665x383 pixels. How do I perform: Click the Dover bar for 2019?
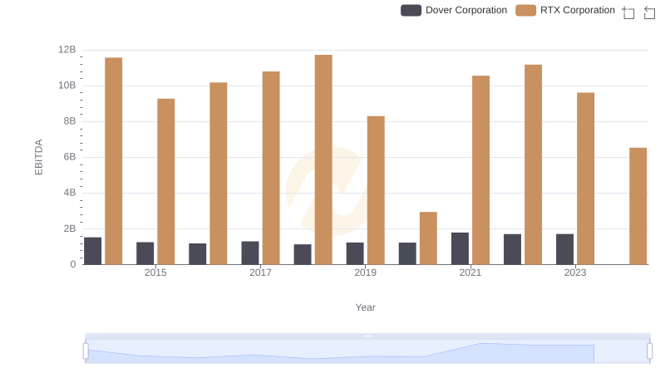coord(355,253)
